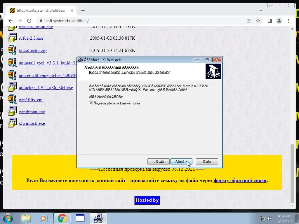Expand the Chrome tab search chevron
Screen dimensions: 299x224
[261, 10]
